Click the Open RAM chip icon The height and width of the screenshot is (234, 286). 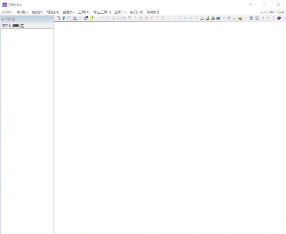click(213, 18)
